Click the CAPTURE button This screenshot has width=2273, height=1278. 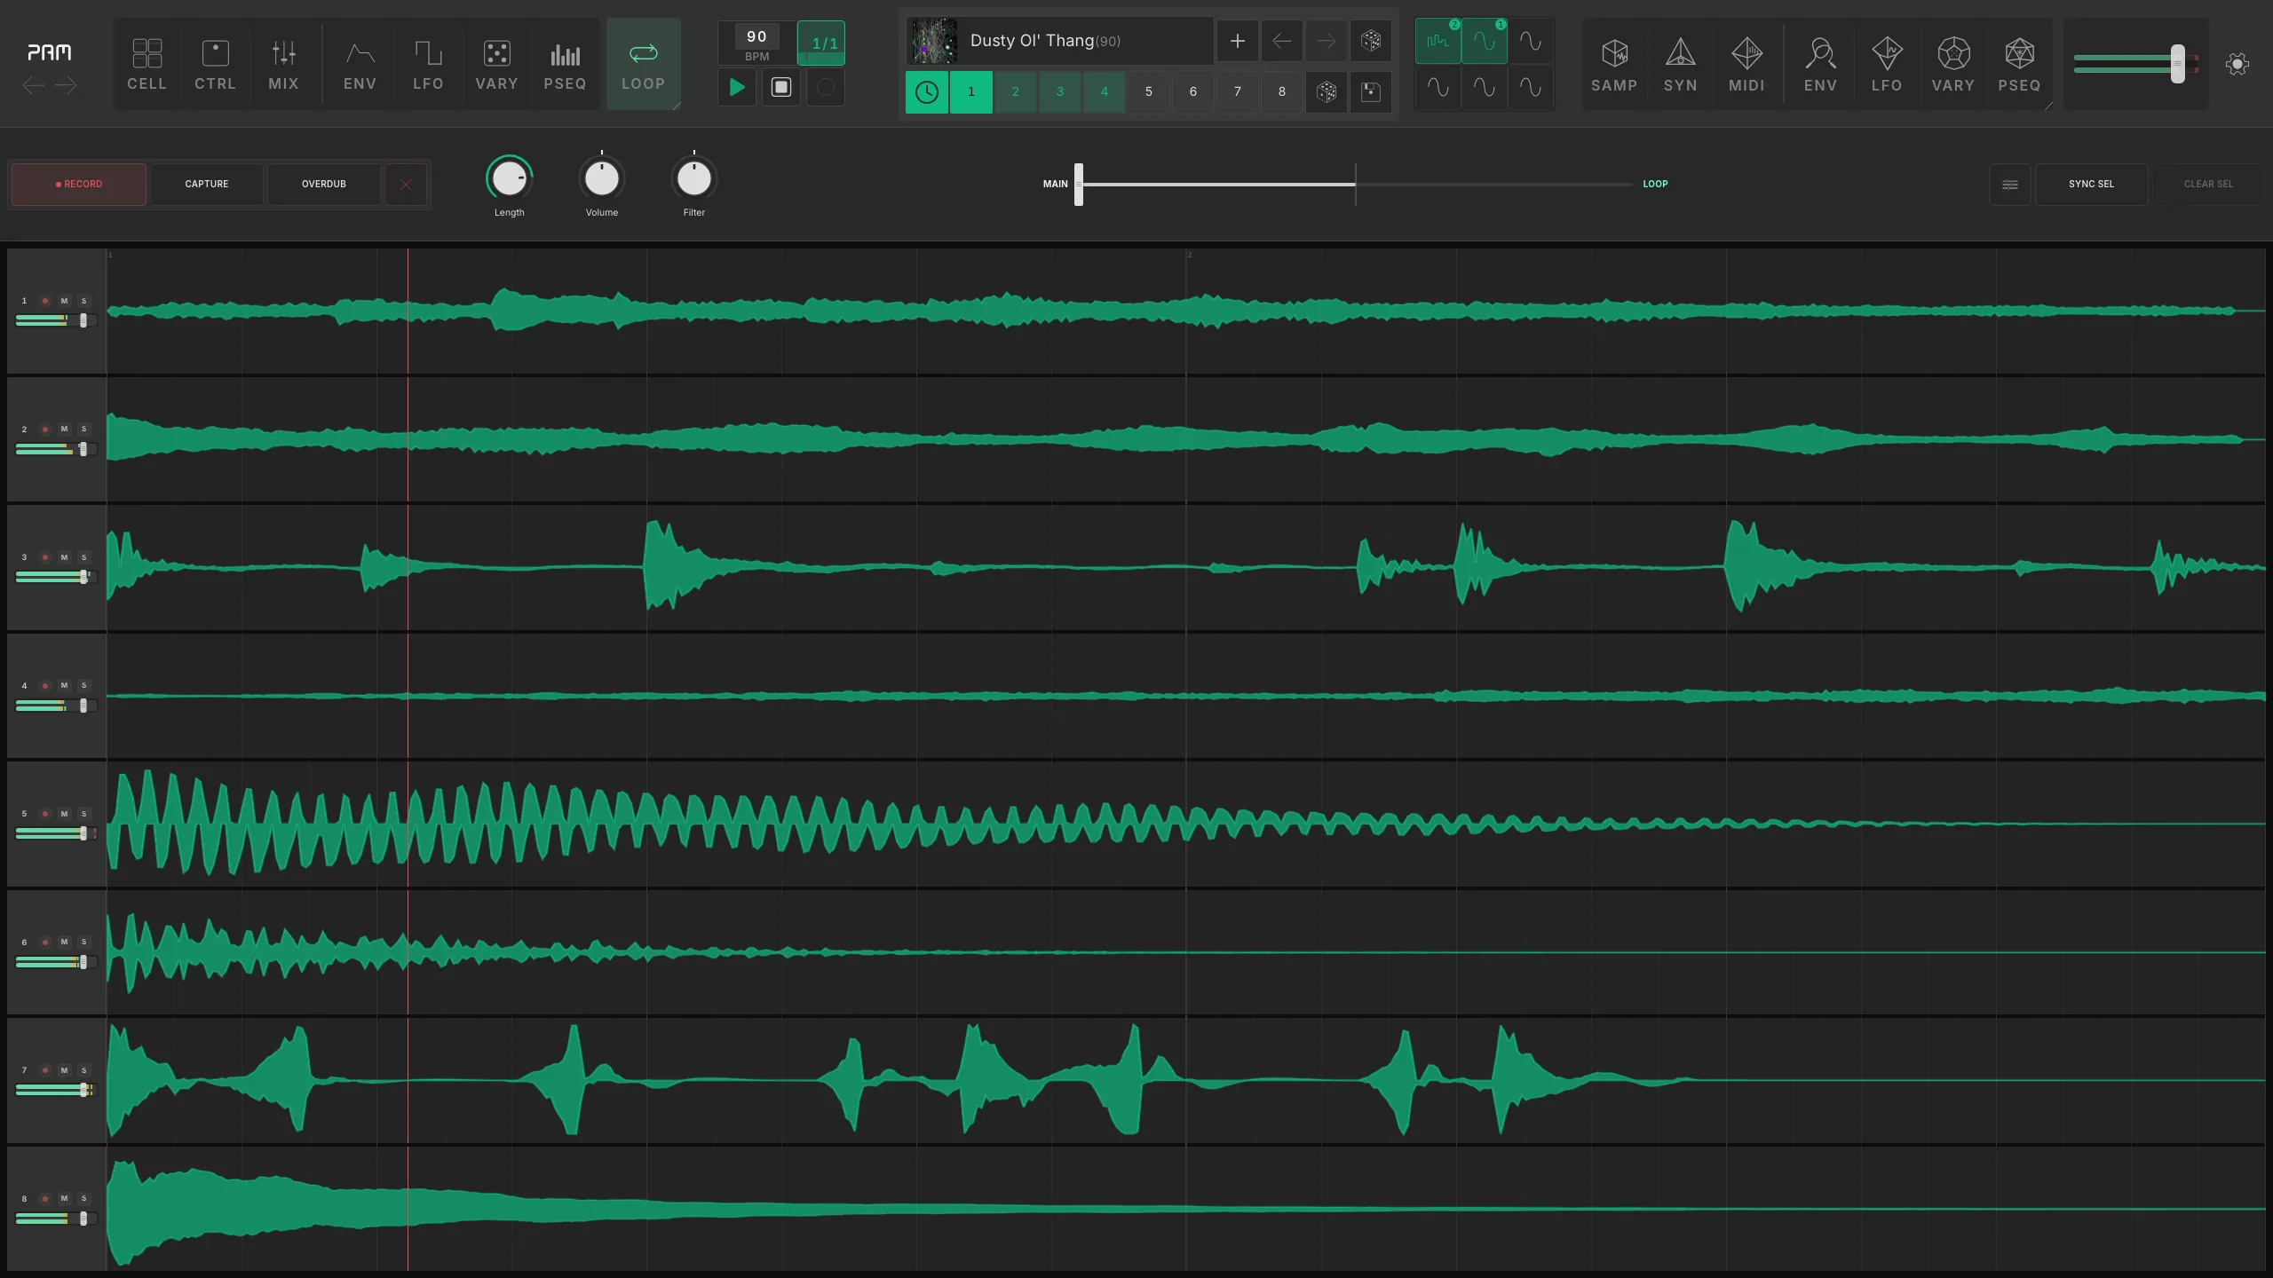(207, 184)
